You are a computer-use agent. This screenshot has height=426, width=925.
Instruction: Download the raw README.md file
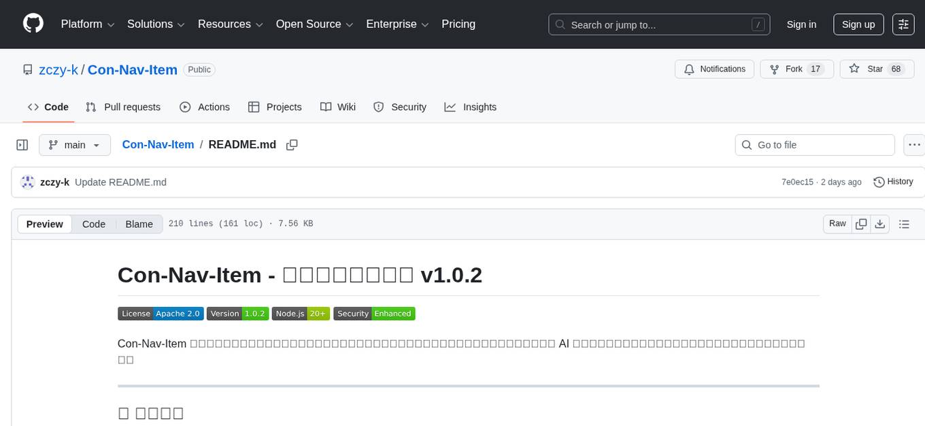click(880, 223)
